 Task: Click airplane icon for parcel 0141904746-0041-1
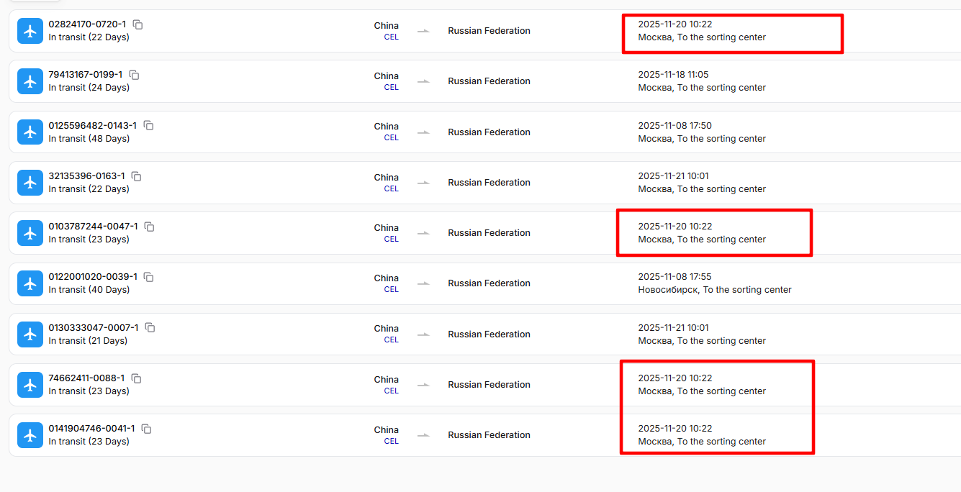pos(30,435)
